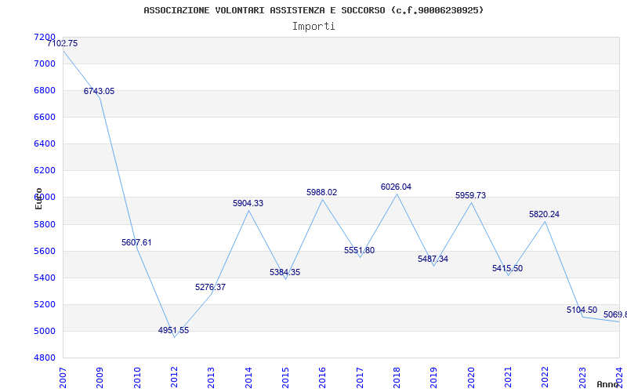
Task: Click the 4800 y-axis tick label
Action: click(45, 358)
